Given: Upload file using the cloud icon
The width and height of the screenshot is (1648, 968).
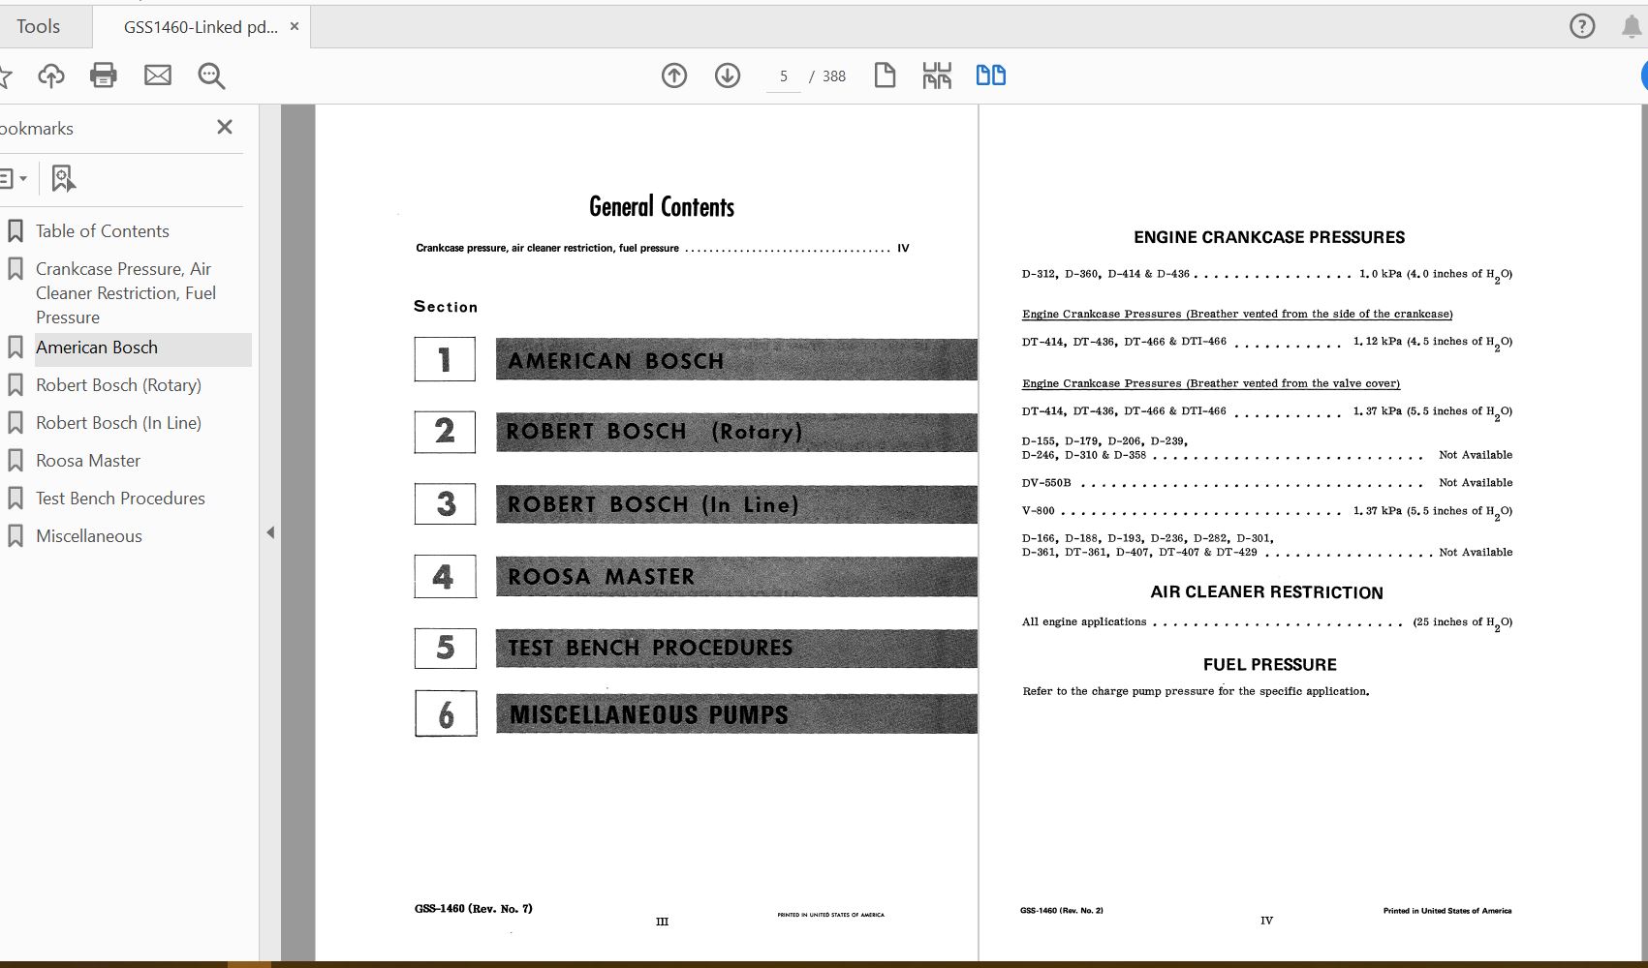Looking at the screenshot, I should [51, 76].
